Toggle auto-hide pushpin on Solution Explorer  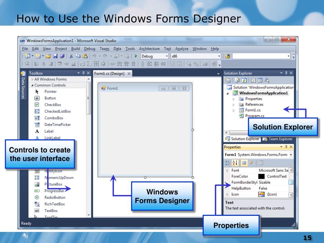click(x=286, y=73)
